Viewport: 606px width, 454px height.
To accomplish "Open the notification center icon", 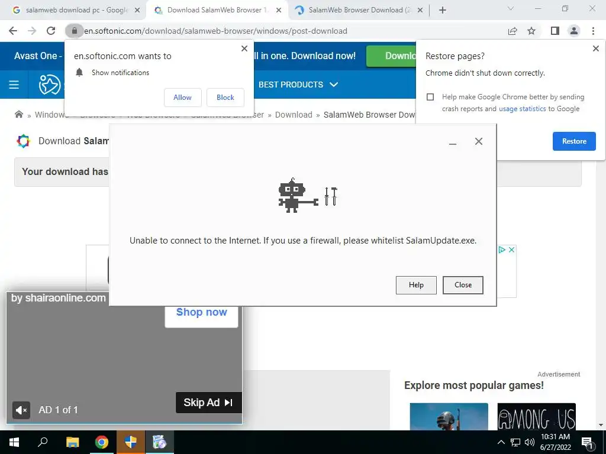I will [587, 443].
